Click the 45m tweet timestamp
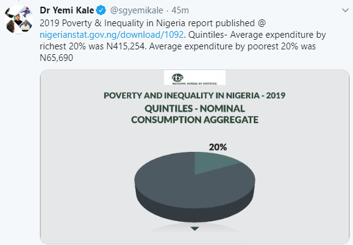The height and width of the screenshot is (245, 353). [x=180, y=10]
